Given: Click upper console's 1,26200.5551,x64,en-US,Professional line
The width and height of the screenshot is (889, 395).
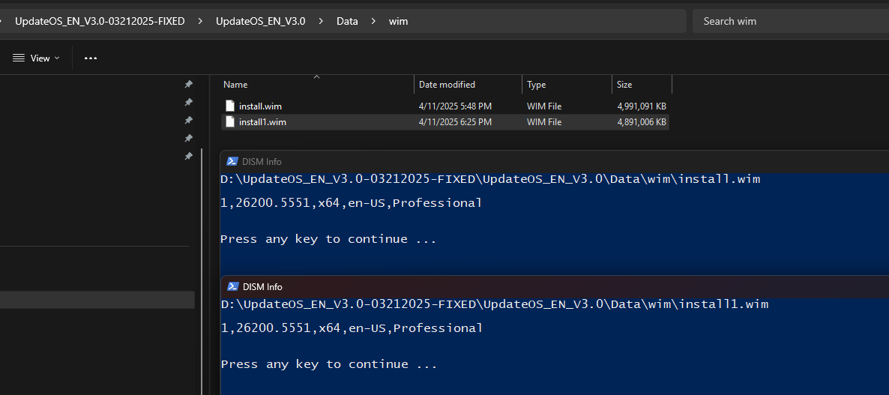Looking at the screenshot, I should [352, 203].
